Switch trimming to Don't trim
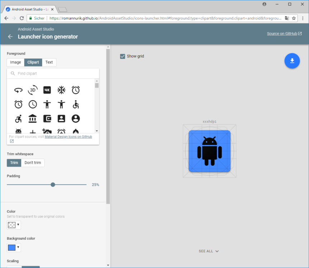 33,163
